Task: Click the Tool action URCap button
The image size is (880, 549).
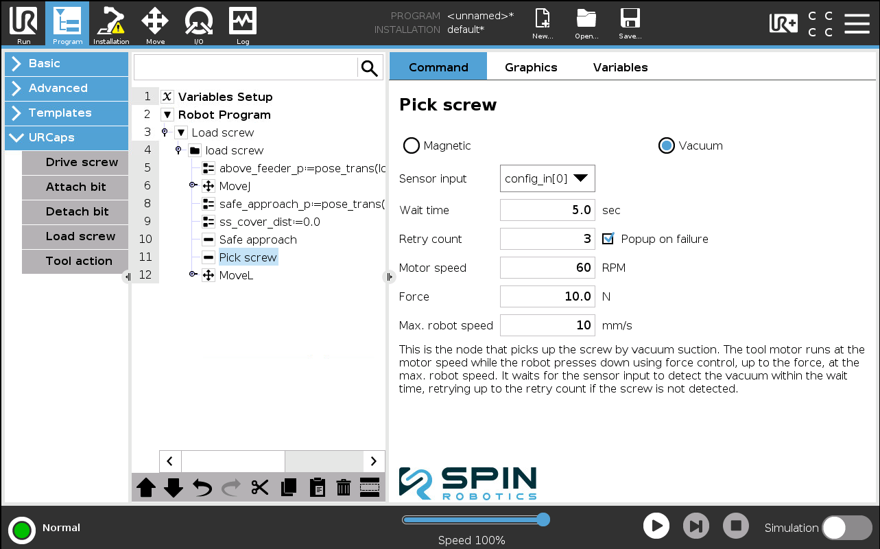Action: (x=75, y=261)
